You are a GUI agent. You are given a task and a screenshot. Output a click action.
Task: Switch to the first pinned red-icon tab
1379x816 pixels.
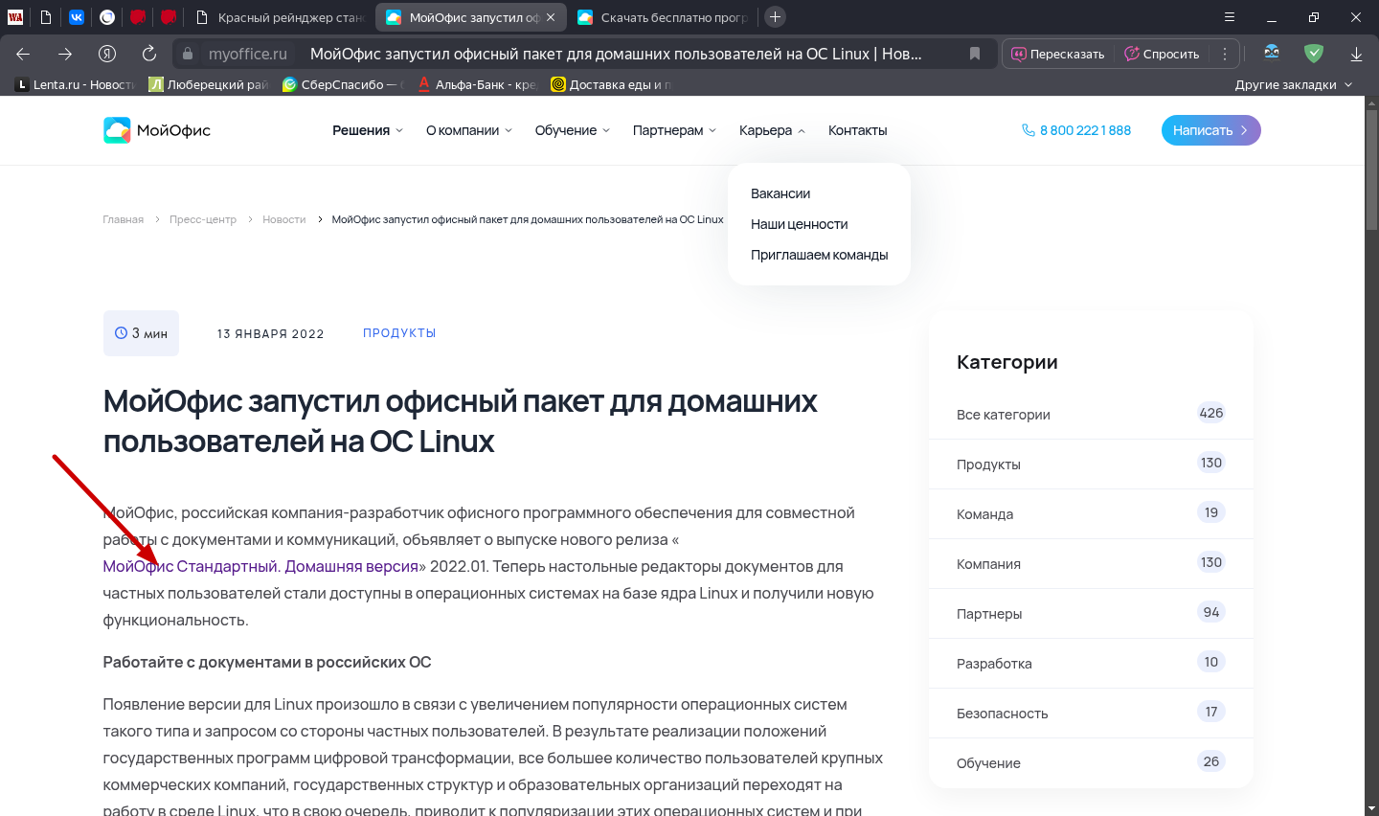[138, 17]
